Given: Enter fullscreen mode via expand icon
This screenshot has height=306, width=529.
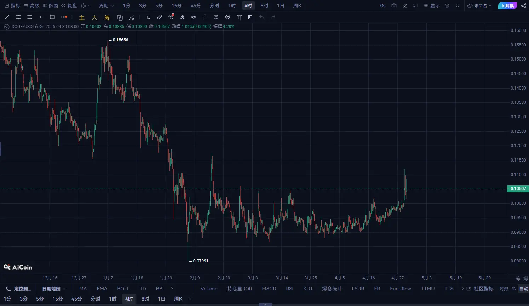Looking at the screenshot, I should (x=458, y=6).
